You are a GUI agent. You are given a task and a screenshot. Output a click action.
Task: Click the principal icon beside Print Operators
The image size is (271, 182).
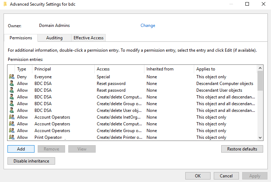point(12,137)
